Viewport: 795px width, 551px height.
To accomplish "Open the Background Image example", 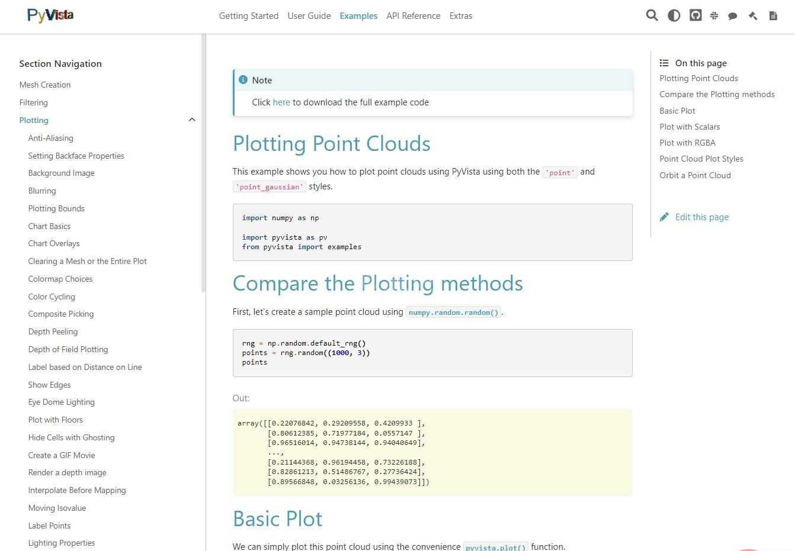I will point(62,173).
